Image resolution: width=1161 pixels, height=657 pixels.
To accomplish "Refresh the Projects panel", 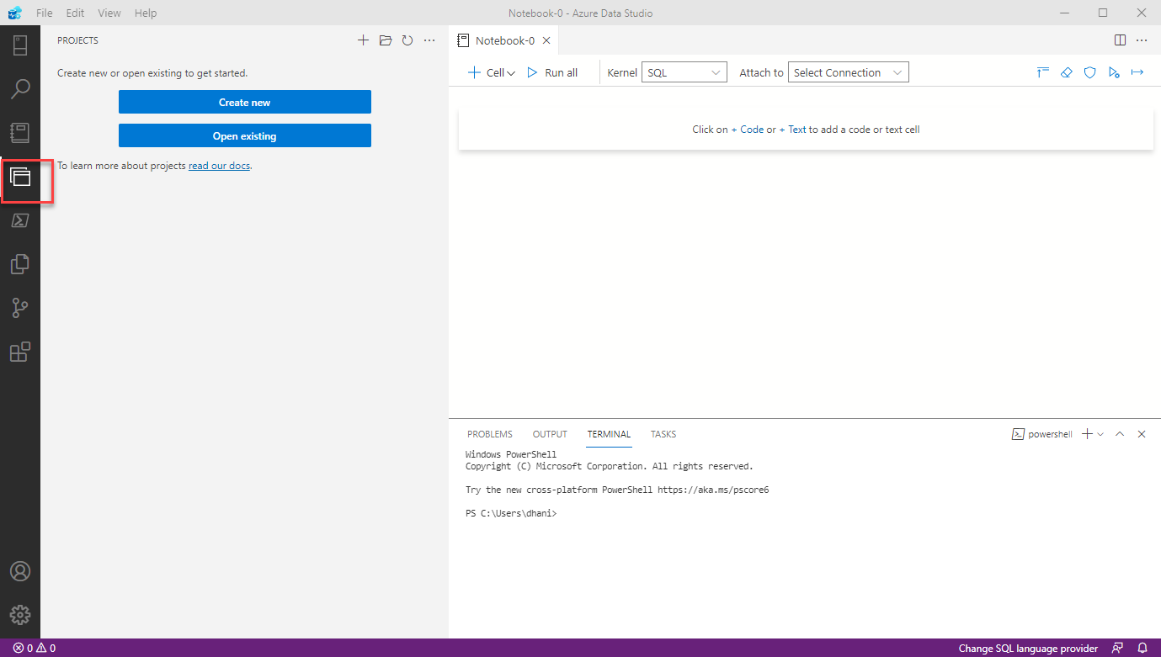I will click(x=407, y=40).
